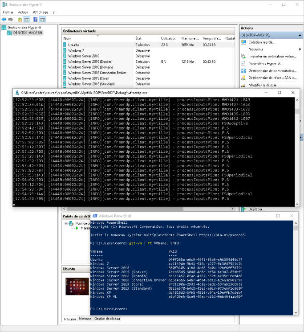Click wfreerdp console scrollbar up arrow
Viewport: 304px width, 332px height.
click(x=297, y=100)
